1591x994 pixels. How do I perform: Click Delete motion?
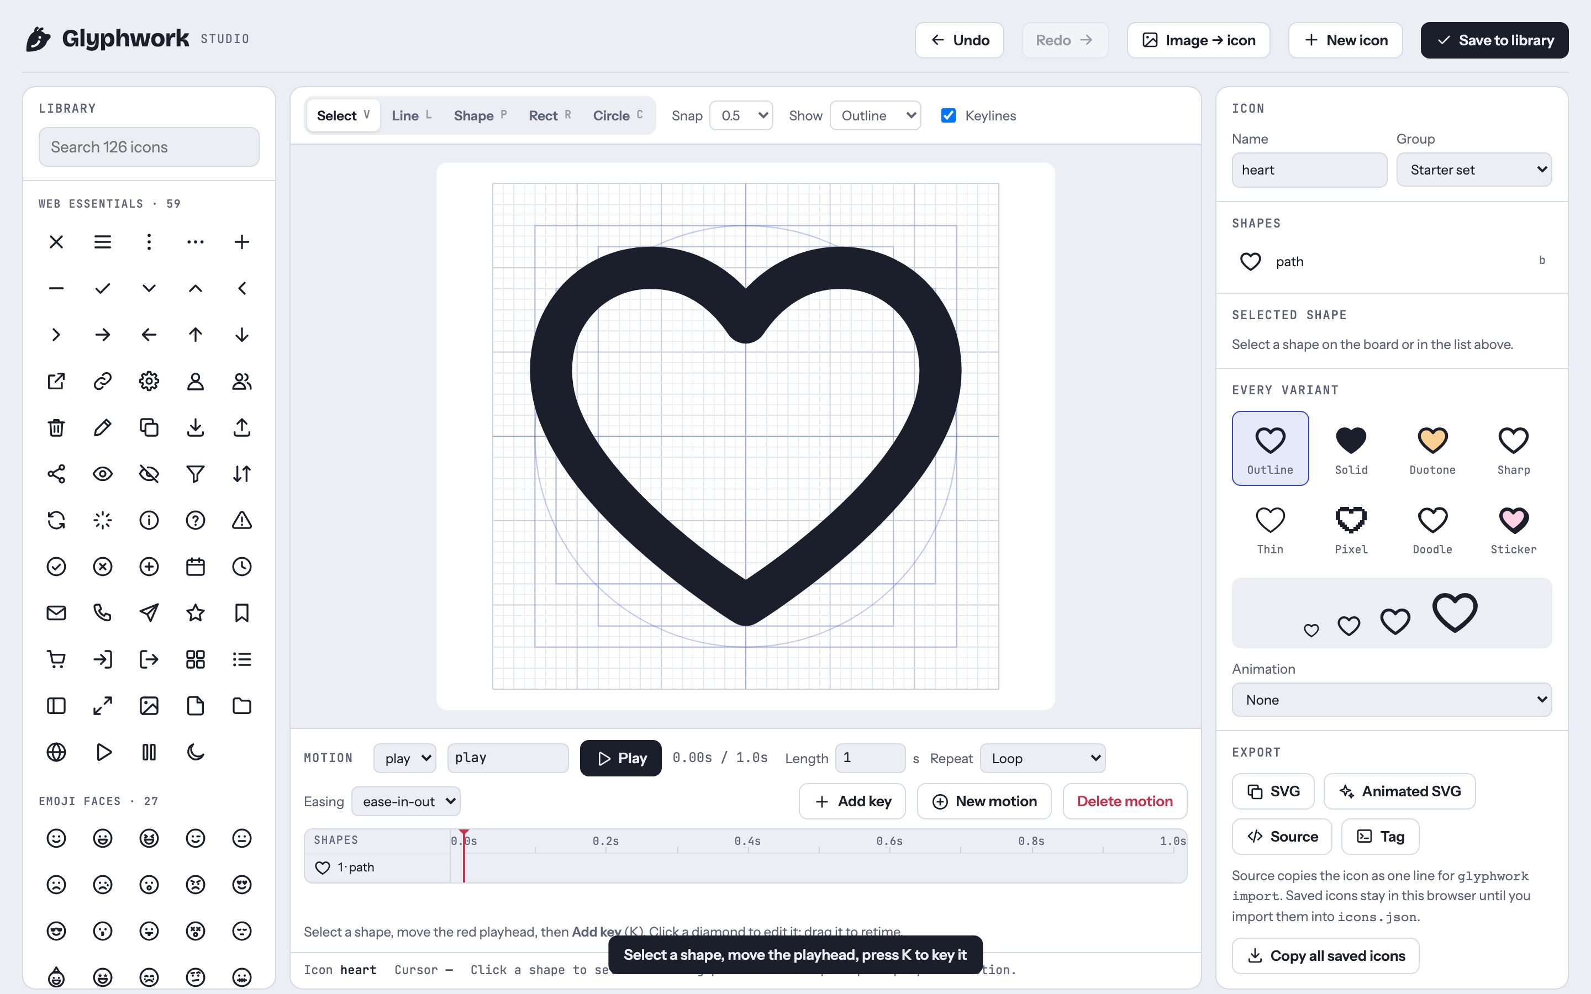(1124, 801)
